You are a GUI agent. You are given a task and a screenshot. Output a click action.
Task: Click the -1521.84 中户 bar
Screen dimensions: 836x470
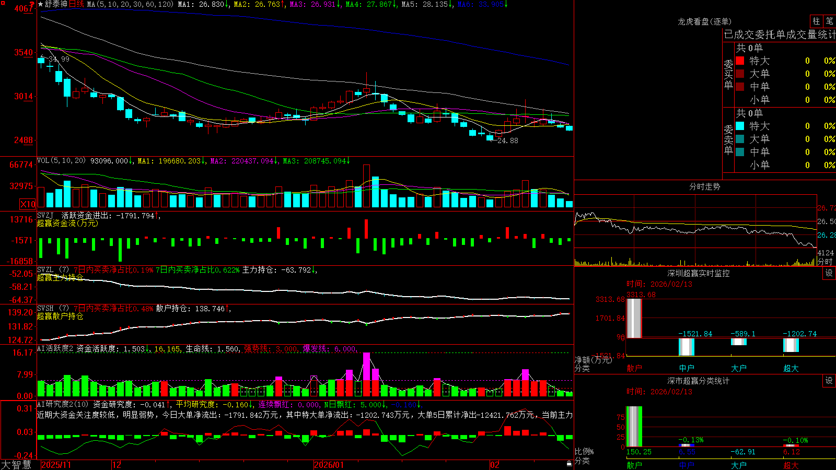[x=687, y=347]
